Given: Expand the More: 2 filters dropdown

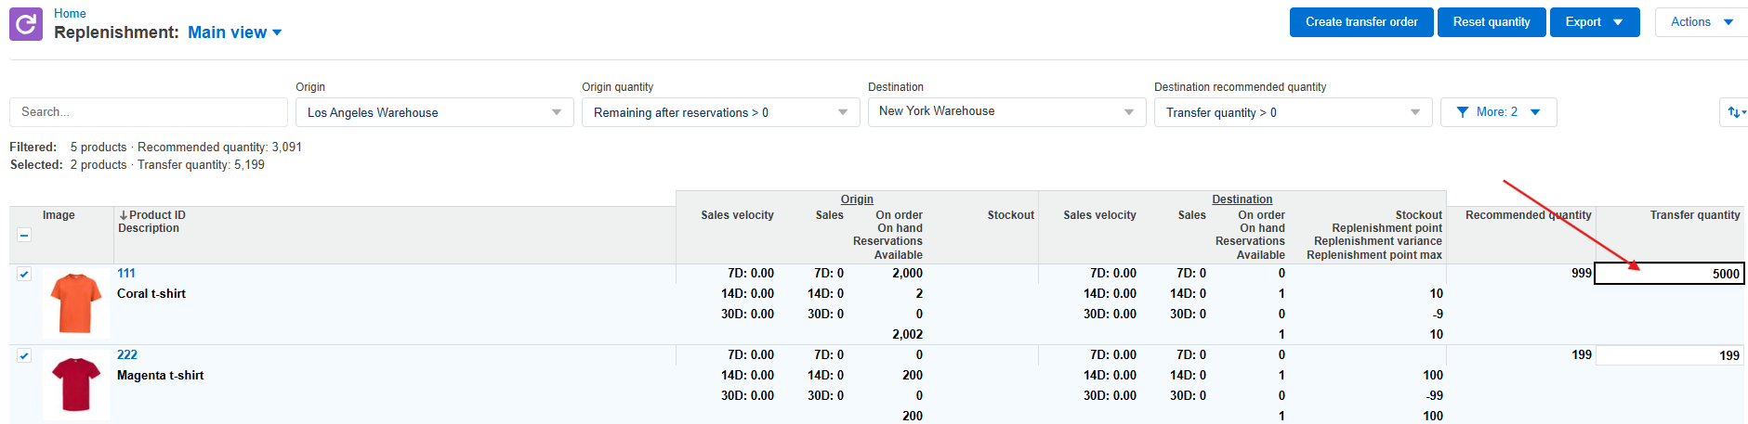Looking at the screenshot, I should [x=1498, y=112].
